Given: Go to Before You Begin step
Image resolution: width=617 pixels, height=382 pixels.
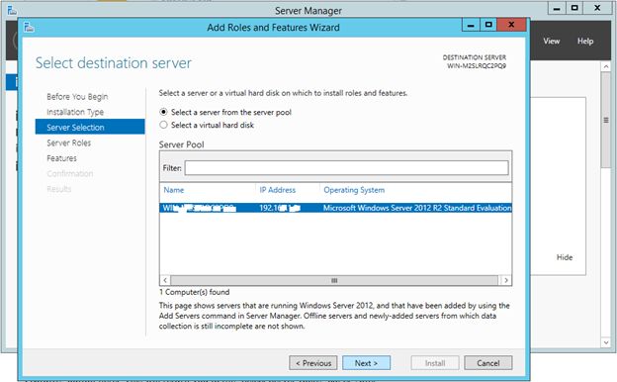Looking at the screenshot, I should tap(77, 96).
